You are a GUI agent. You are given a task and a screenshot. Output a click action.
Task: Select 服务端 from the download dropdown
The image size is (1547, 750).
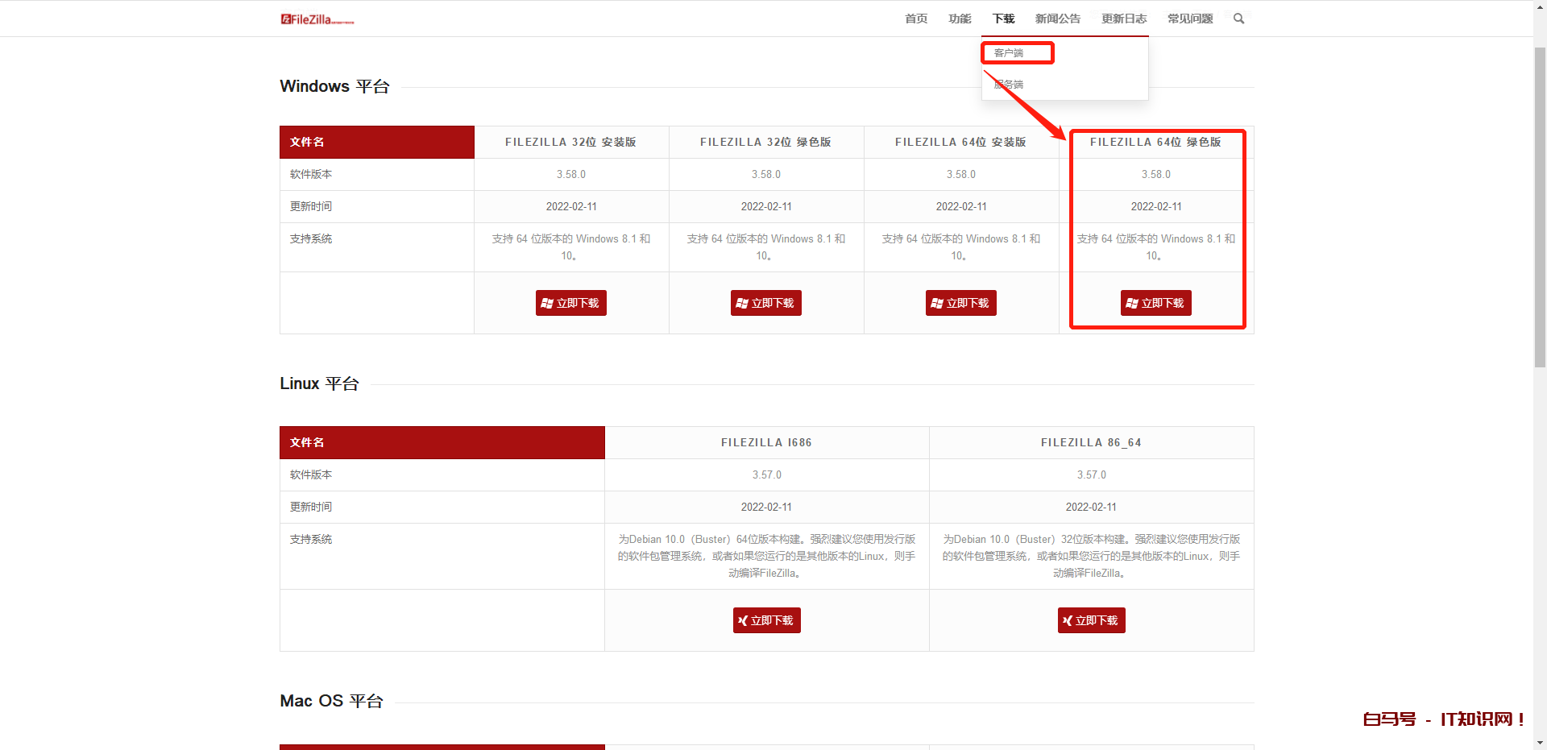coord(1009,85)
